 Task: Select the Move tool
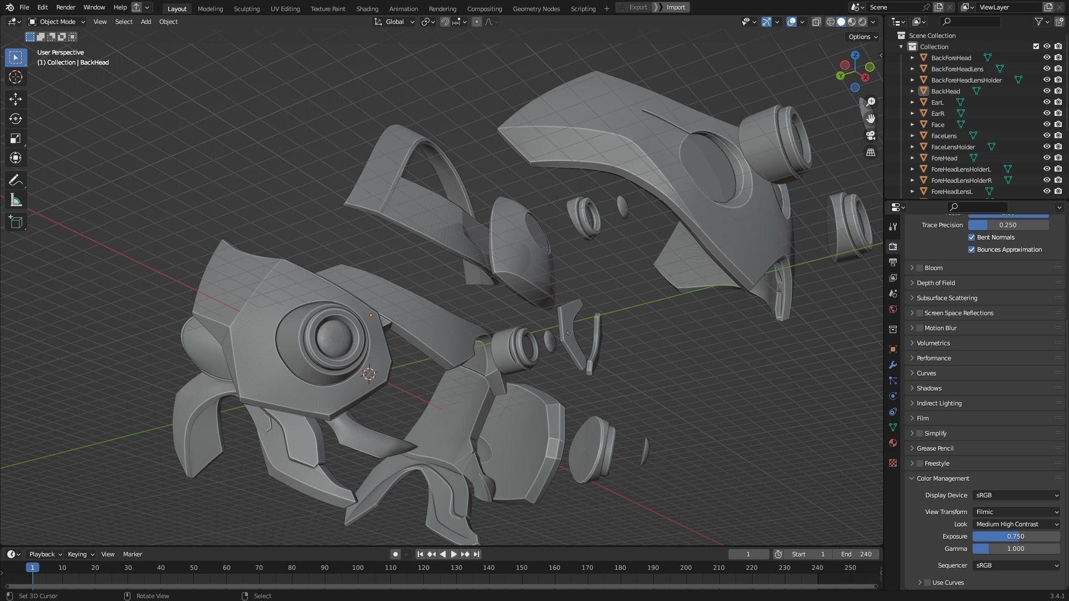(16, 99)
